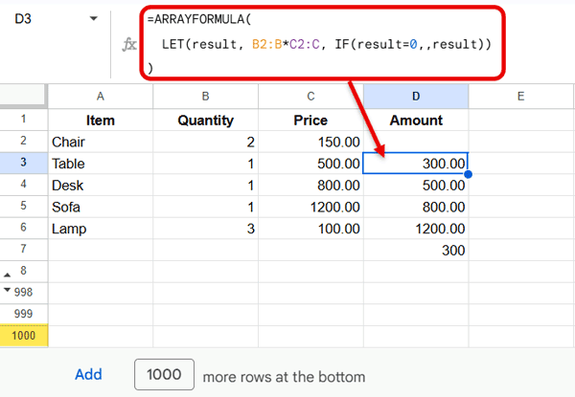Click the Item header cell
575x397 pixels.
click(x=100, y=120)
